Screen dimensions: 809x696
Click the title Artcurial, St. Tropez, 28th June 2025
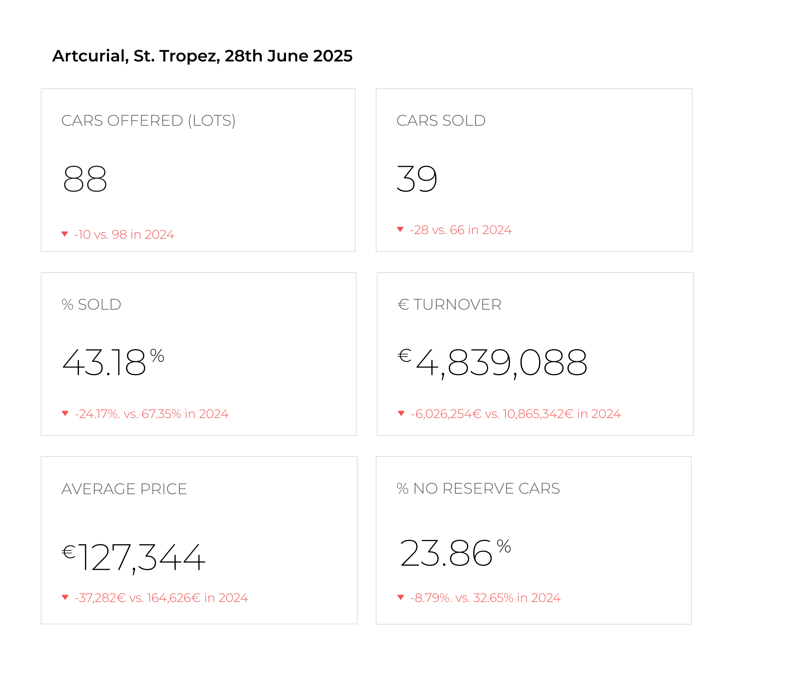point(202,56)
